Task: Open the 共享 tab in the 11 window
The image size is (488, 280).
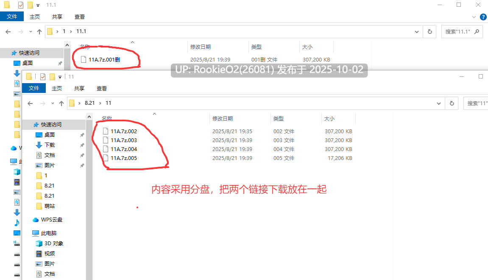Action: [79, 88]
